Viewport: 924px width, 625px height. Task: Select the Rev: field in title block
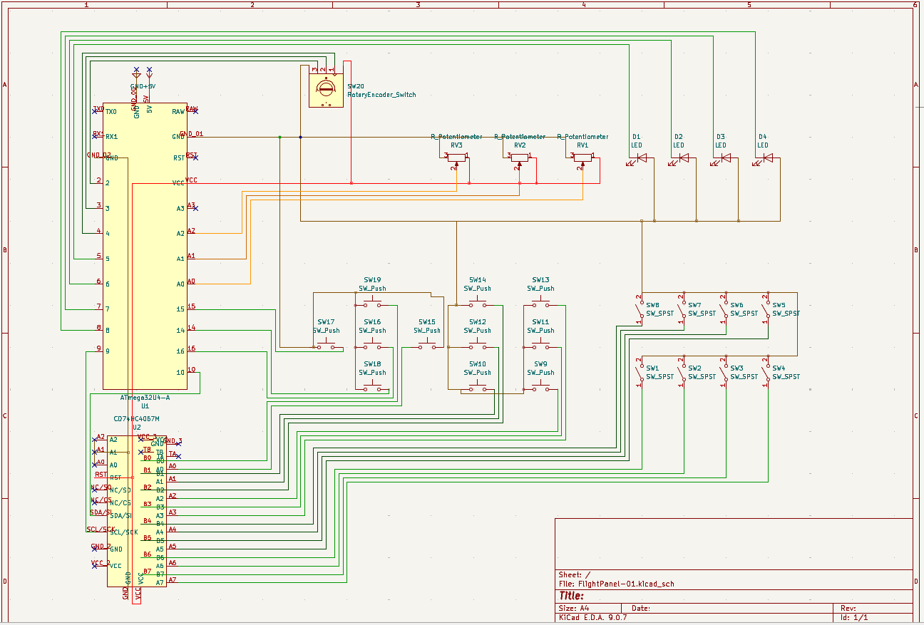(850, 608)
